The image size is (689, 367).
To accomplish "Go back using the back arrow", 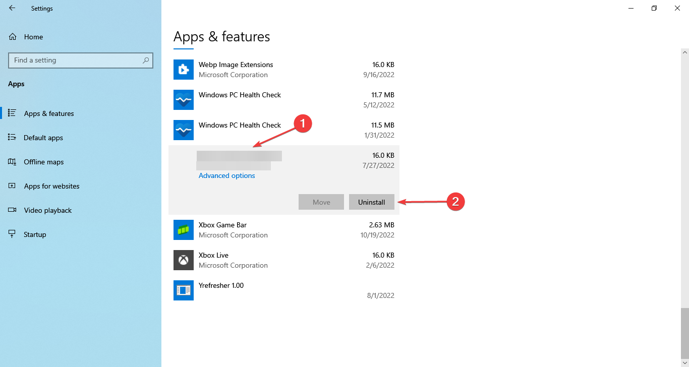I will click(x=12, y=8).
